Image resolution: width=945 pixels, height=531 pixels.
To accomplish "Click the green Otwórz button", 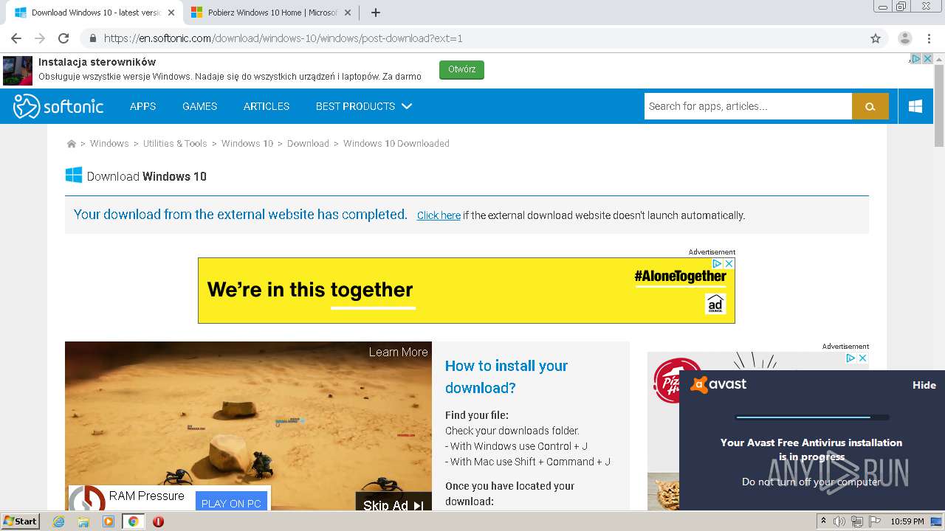I will (461, 69).
